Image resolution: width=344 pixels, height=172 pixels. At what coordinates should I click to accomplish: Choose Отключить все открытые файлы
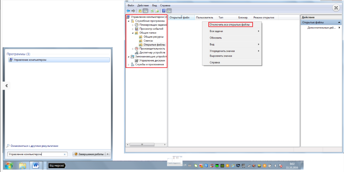[229, 25]
